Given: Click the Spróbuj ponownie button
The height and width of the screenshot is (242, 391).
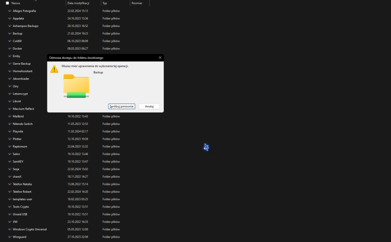Looking at the screenshot, I should (x=122, y=106).
